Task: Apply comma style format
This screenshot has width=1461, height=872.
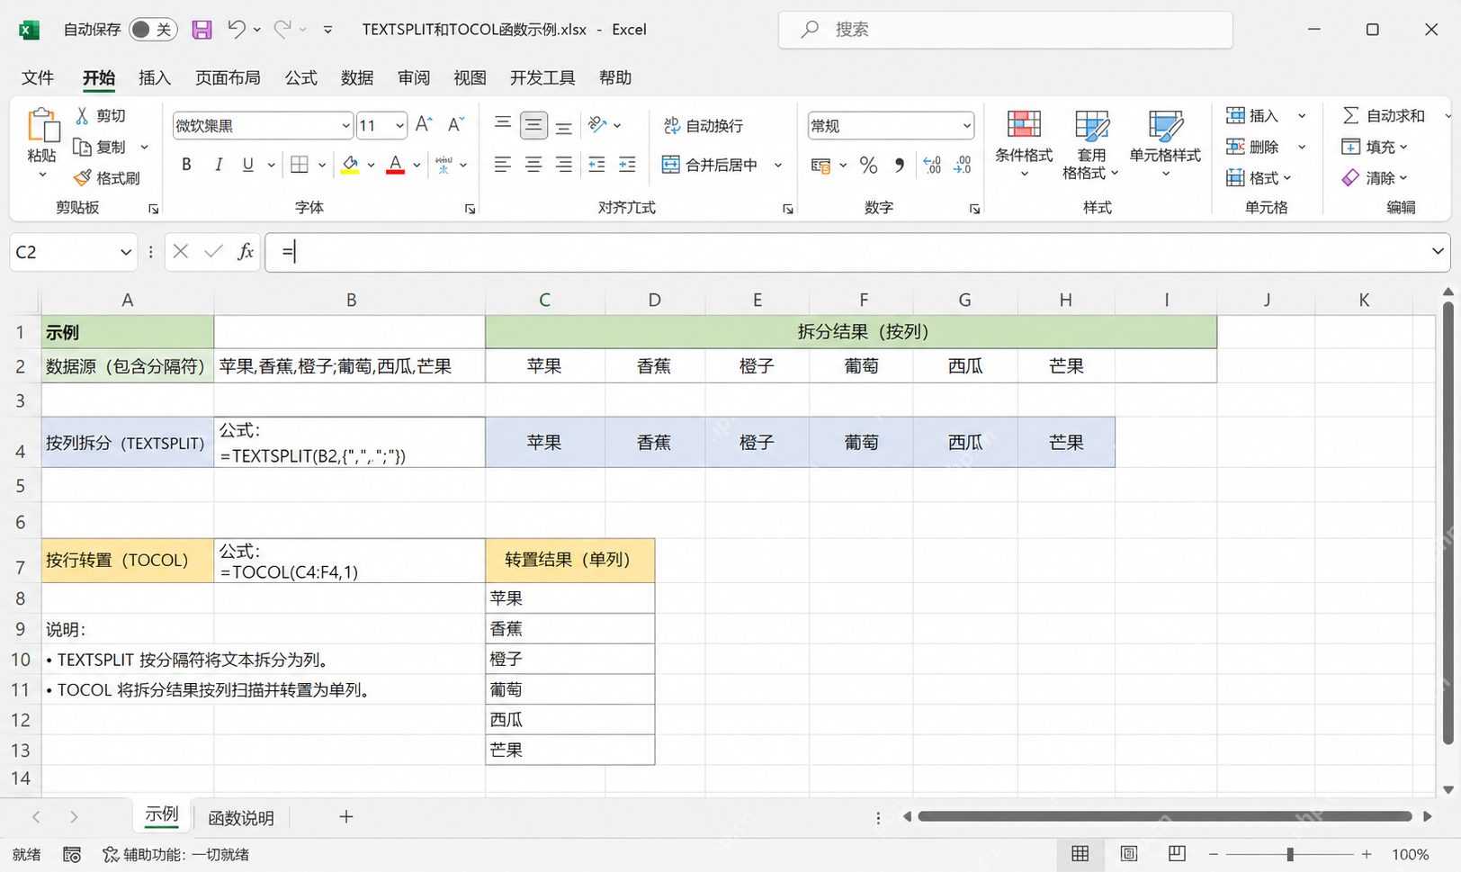Action: 899,165
